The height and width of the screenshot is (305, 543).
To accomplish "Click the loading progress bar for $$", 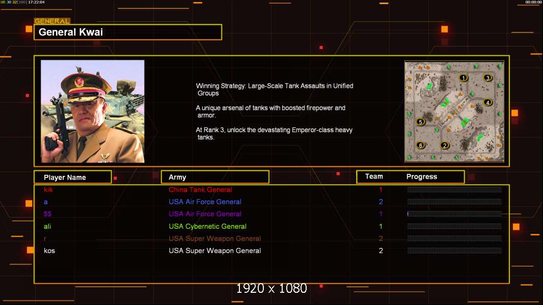I will [x=454, y=214].
